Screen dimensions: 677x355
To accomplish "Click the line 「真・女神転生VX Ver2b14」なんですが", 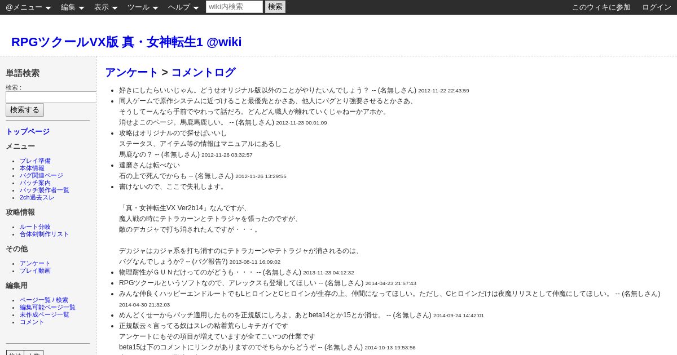I will click(x=183, y=208).
